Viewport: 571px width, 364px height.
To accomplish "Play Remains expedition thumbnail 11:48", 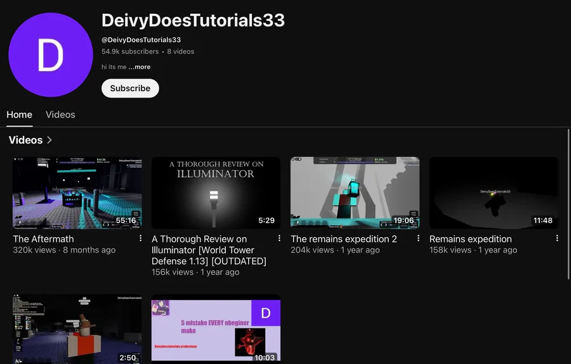I will coord(494,193).
